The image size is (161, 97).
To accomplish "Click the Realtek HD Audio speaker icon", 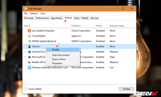I will coord(29,62).
